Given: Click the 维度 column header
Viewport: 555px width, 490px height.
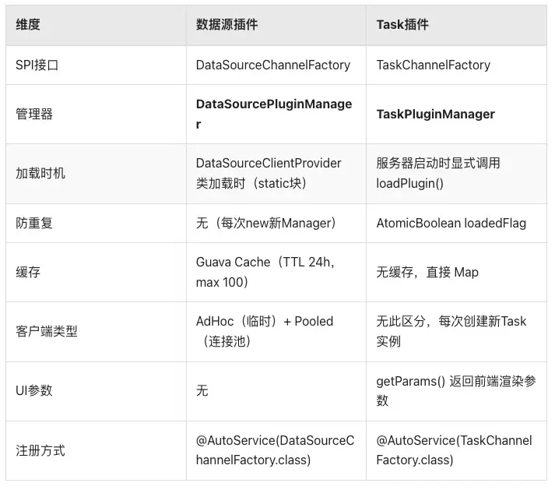Looking at the screenshot, I should pos(27,24).
